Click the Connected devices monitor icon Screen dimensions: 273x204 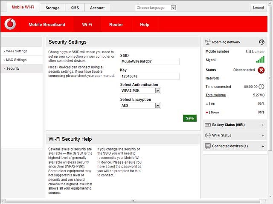click(x=208, y=146)
